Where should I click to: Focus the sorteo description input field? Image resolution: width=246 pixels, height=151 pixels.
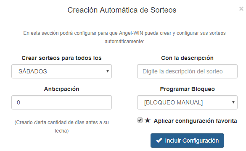tap(187, 71)
